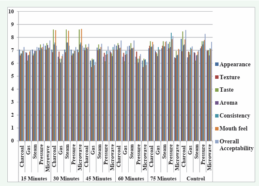The width and height of the screenshot is (259, 186).
Task: Click the 75 Minutes group label
Action: [164, 178]
